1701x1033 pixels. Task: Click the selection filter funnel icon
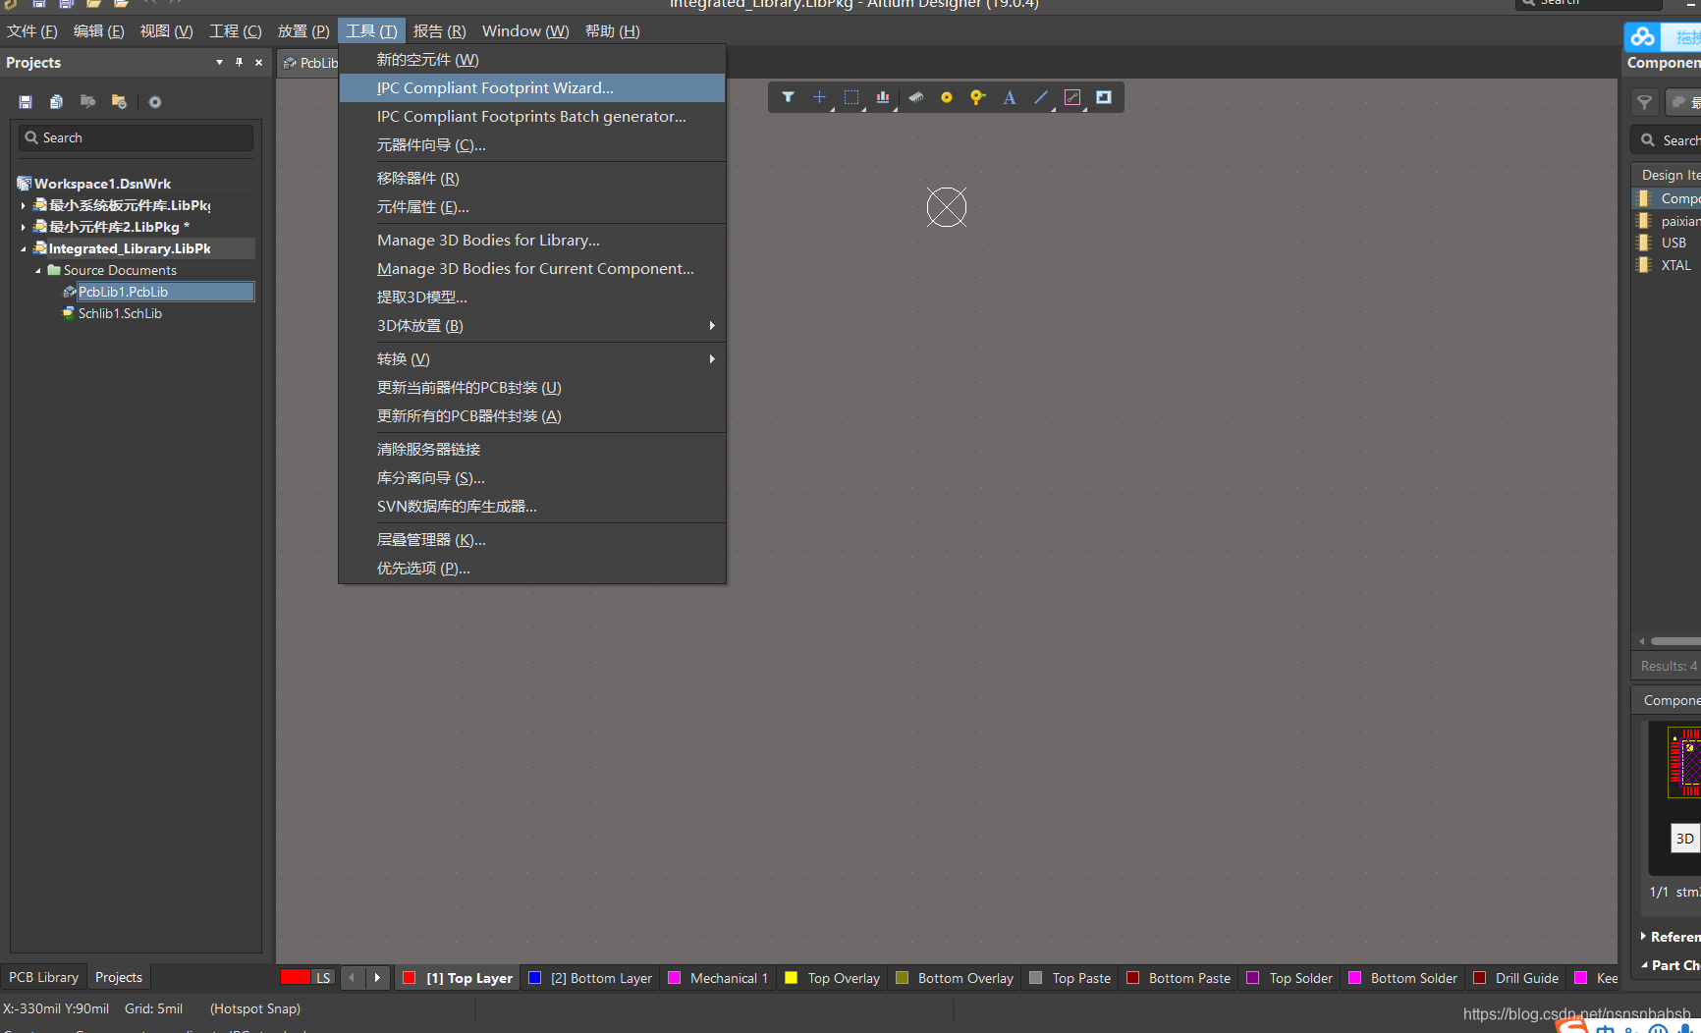point(788,97)
